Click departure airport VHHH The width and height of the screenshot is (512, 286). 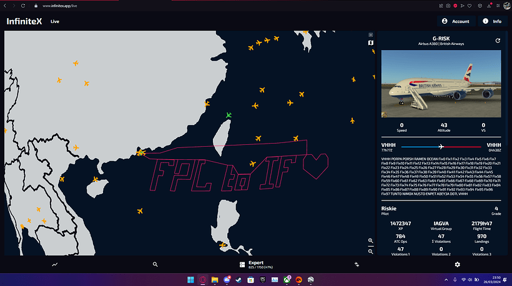388,145
